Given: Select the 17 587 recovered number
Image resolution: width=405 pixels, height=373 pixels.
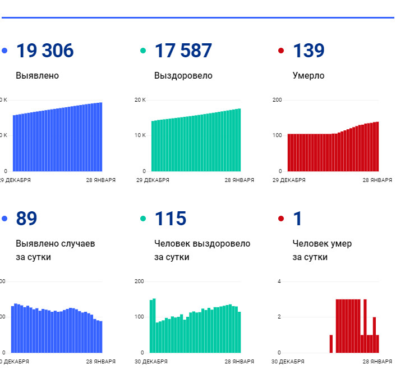Looking at the screenshot, I should coord(183,51).
